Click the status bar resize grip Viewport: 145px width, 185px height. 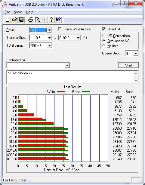pyautogui.click(x=140, y=180)
